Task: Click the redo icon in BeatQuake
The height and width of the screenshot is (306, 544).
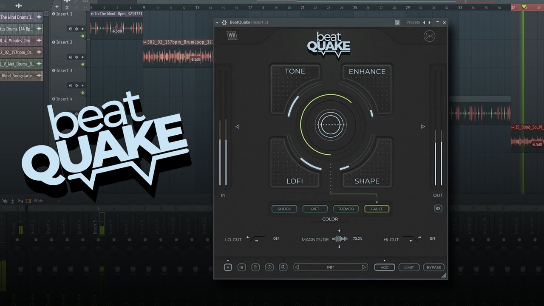Action: [283, 267]
